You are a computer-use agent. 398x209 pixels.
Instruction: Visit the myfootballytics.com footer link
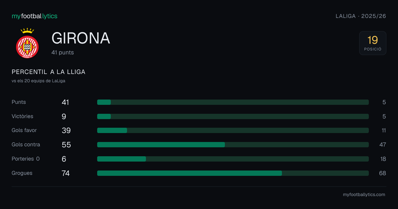pos(364,195)
